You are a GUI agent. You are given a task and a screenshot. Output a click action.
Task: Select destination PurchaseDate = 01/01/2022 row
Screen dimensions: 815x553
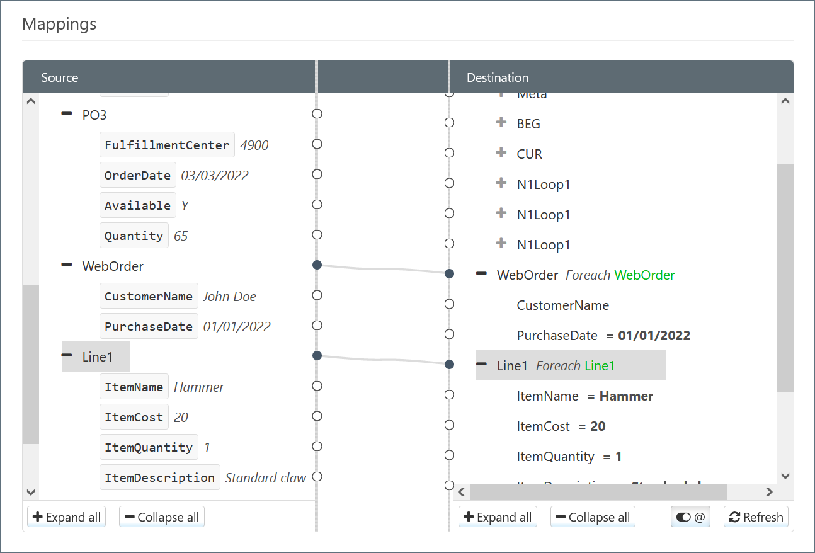pyautogui.click(x=603, y=336)
